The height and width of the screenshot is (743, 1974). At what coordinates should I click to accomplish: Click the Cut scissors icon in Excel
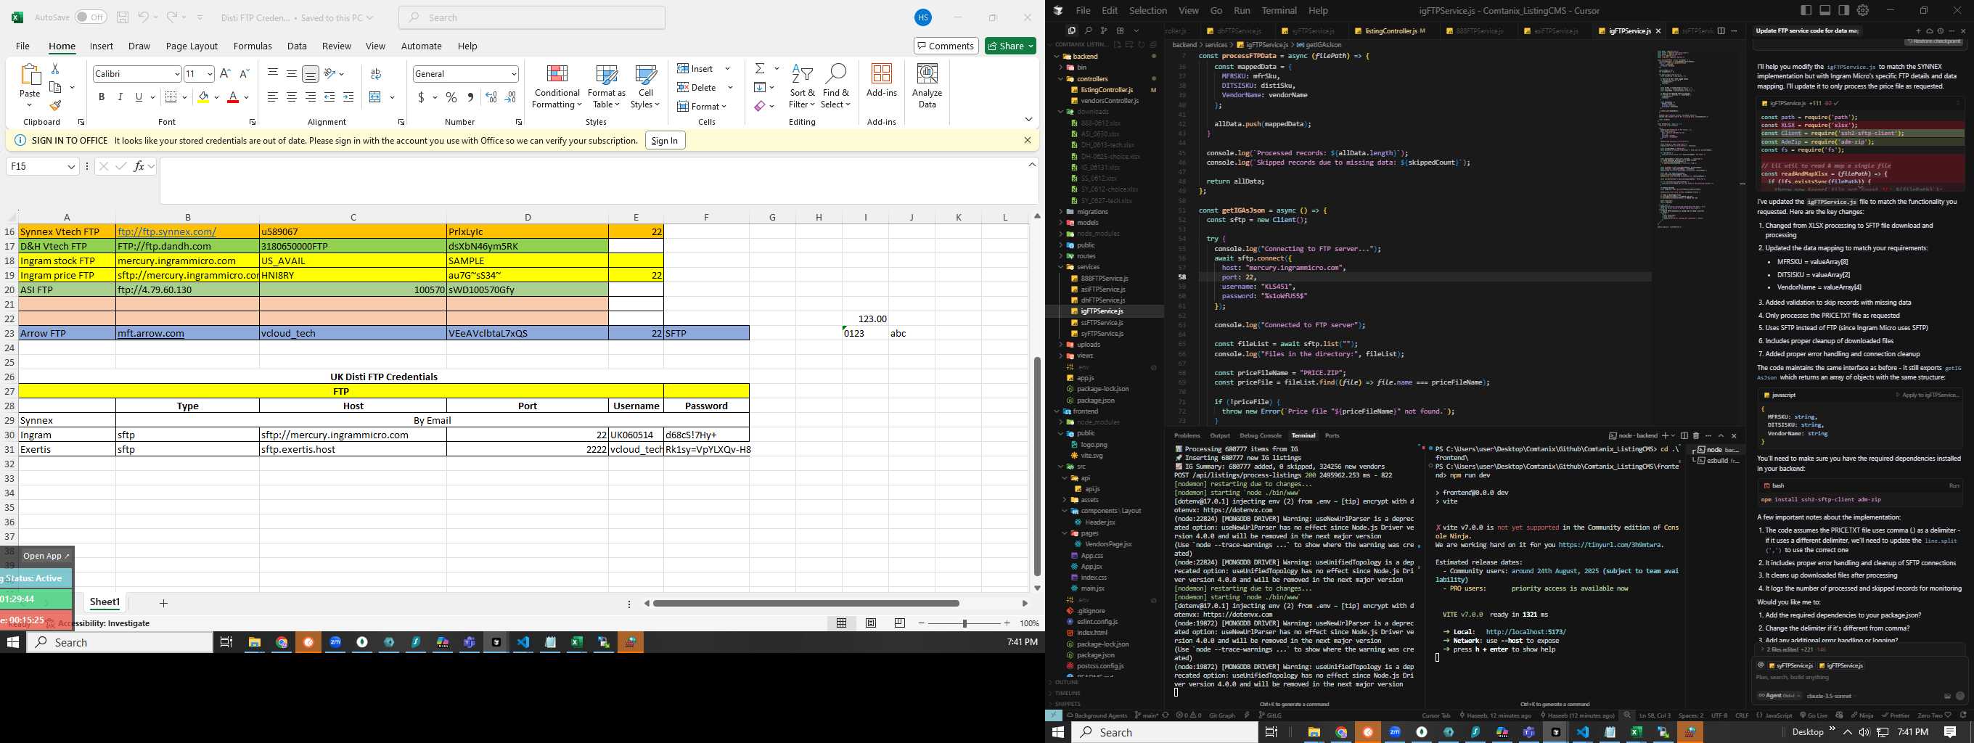(54, 69)
